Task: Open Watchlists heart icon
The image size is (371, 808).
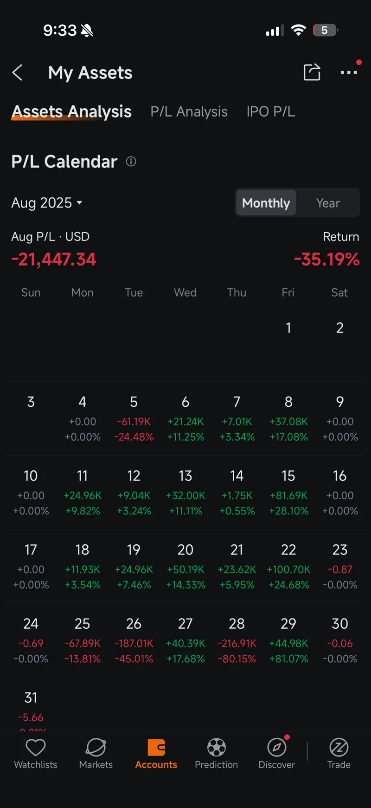Action: pos(36,748)
